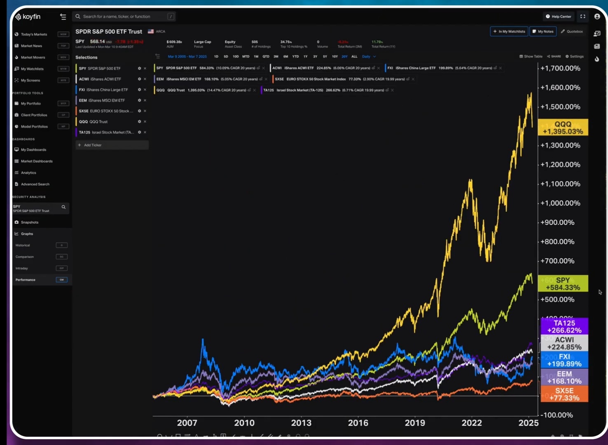Select the 10Y time range
The width and height of the screenshot is (608, 445).
click(335, 56)
